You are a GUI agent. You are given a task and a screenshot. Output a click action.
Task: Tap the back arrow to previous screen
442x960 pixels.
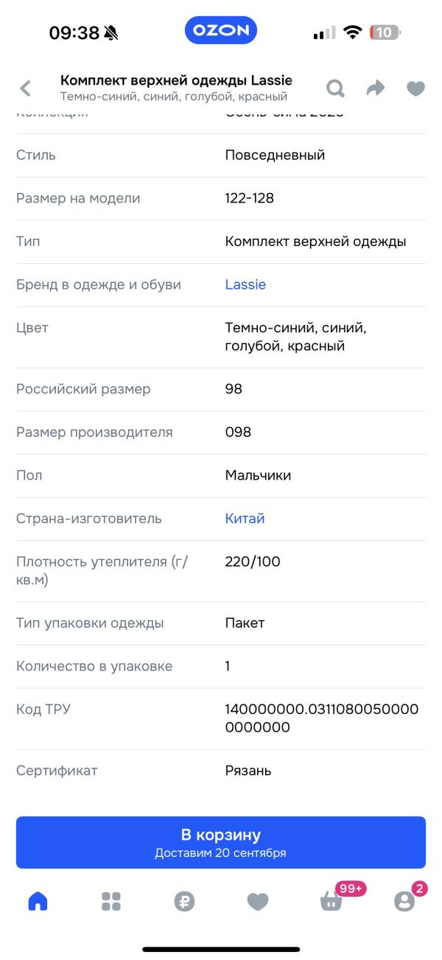tap(24, 87)
